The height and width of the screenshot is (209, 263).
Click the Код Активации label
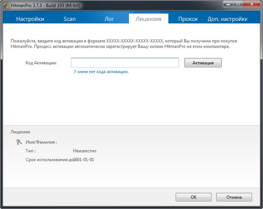pos(41,63)
